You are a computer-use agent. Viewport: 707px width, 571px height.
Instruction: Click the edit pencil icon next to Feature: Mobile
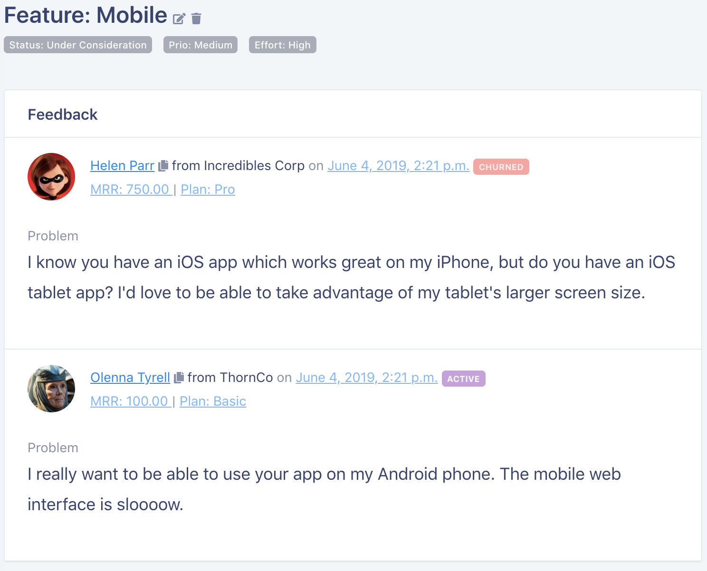pyautogui.click(x=179, y=19)
